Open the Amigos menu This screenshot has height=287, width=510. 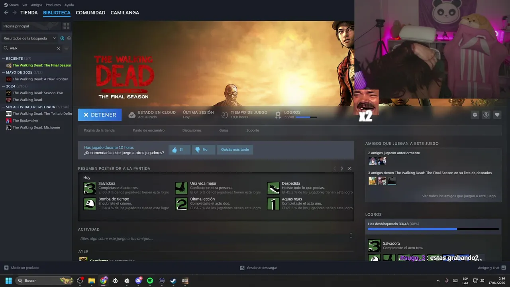(37, 5)
